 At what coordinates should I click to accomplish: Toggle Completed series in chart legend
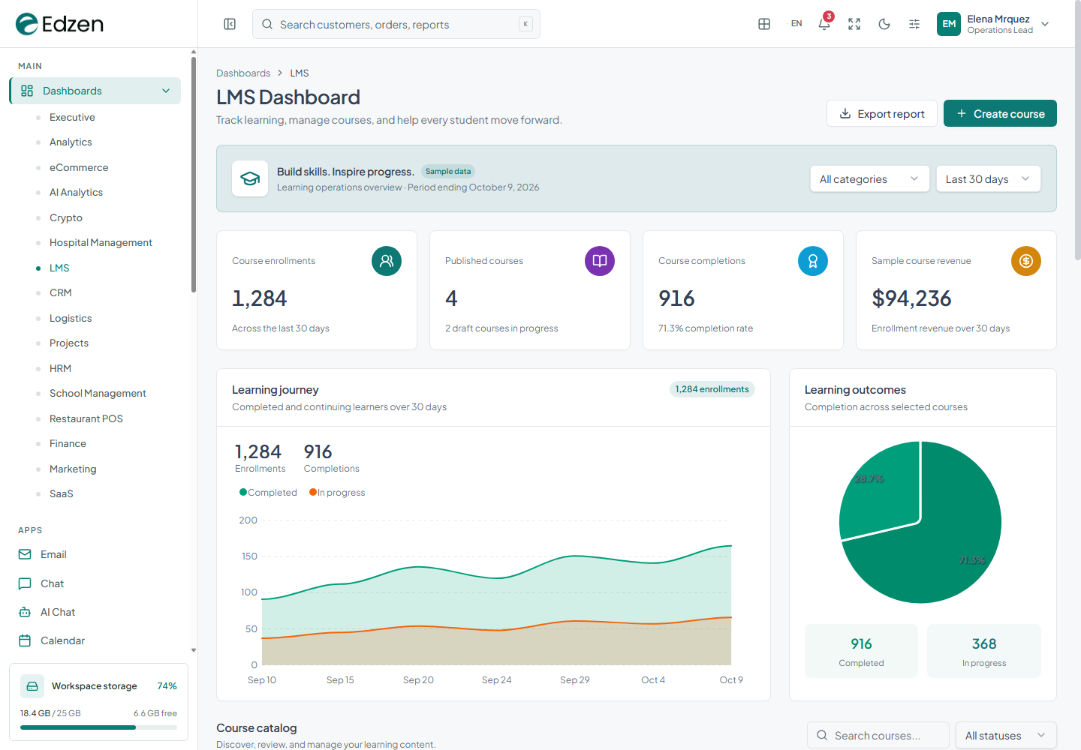click(x=268, y=493)
